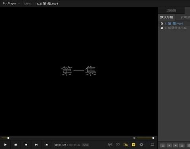Click the MP4 format label in title bar

coord(27,4)
